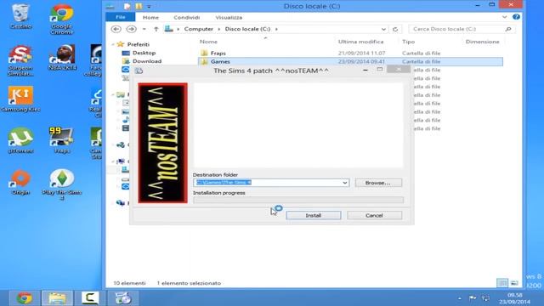Screen dimensions: 544x306
Task: Click the installer icon in the taskbar
Action: tap(122, 298)
